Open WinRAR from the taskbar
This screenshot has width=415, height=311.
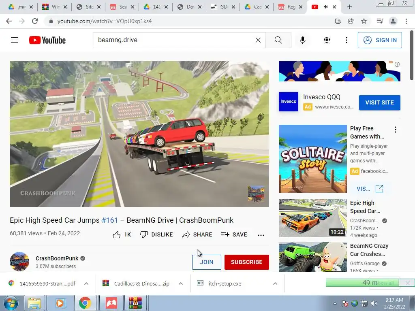(135, 303)
